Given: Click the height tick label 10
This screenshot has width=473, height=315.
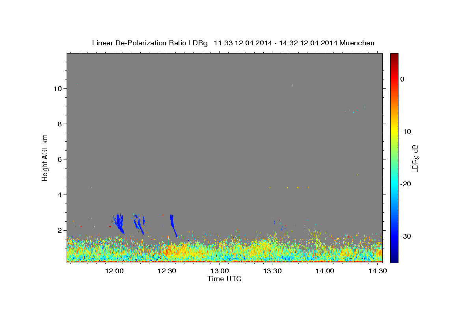Looking at the screenshot, I should point(58,89).
